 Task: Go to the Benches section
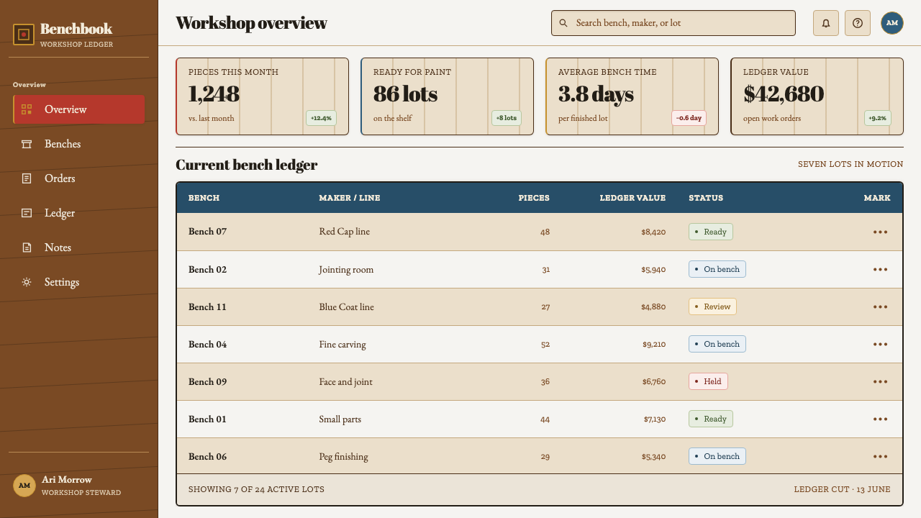click(x=79, y=144)
